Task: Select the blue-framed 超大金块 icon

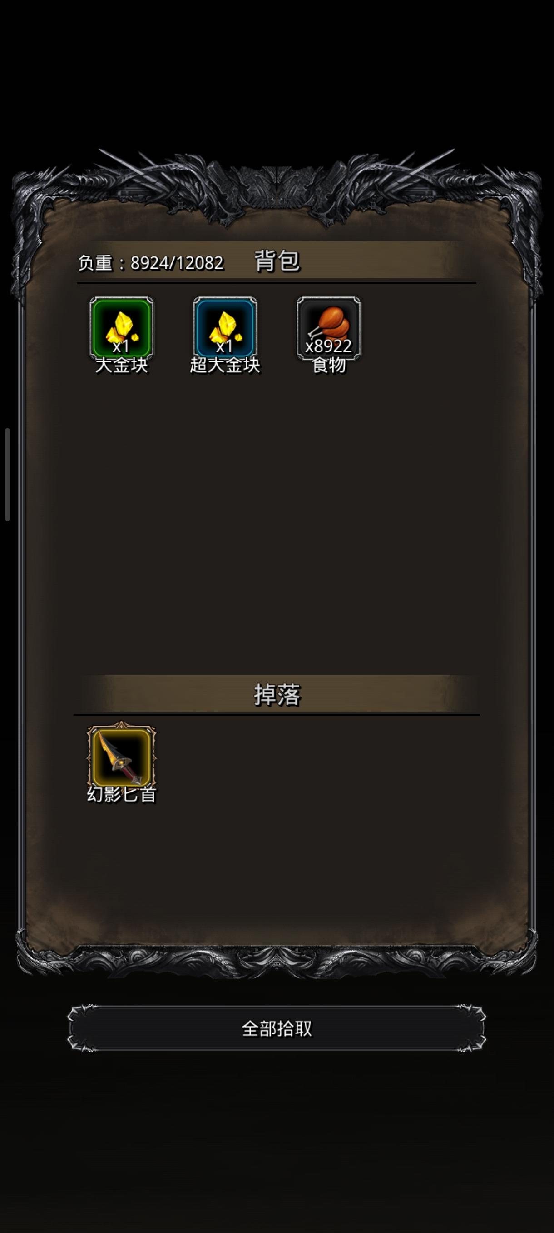Action: click(x=225, y=328)
